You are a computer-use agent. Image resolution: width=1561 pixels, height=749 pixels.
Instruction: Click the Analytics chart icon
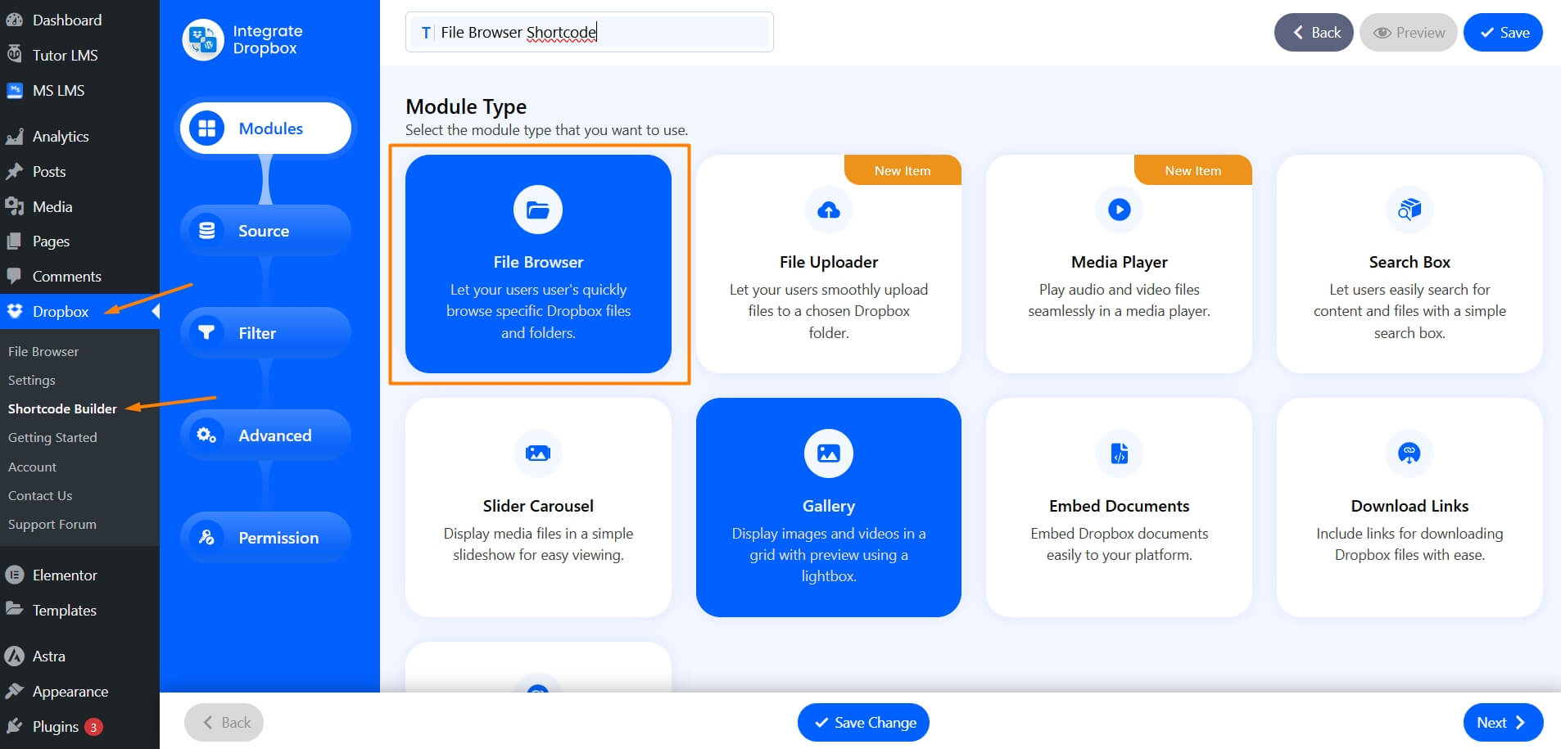tap(14, 136)
